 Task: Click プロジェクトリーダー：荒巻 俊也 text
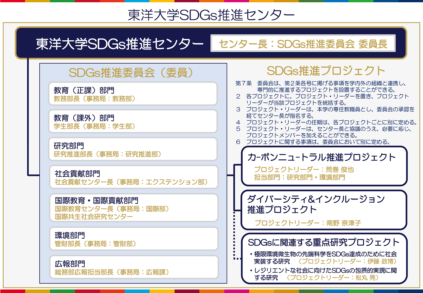pos(304,170)
